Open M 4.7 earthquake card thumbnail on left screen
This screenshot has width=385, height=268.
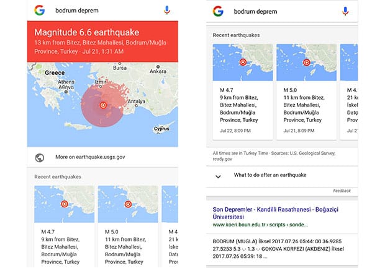click(64, 204)
